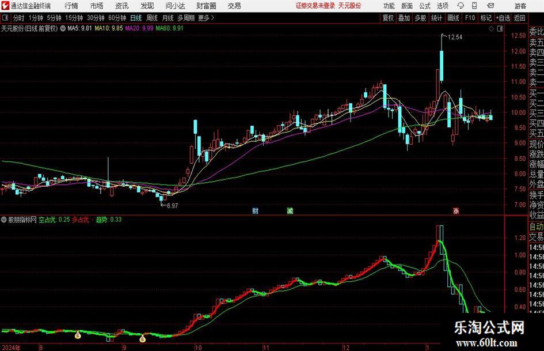This screenshot has height=351, width=544.
Task: Click the 12.54 high price label
Action: 455,37
